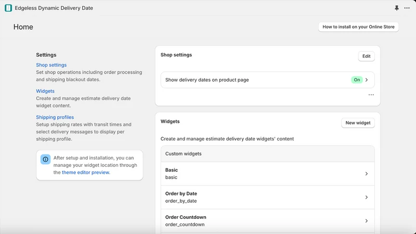
Task: Open the Shipping profiles link
Action: point(55,117)
